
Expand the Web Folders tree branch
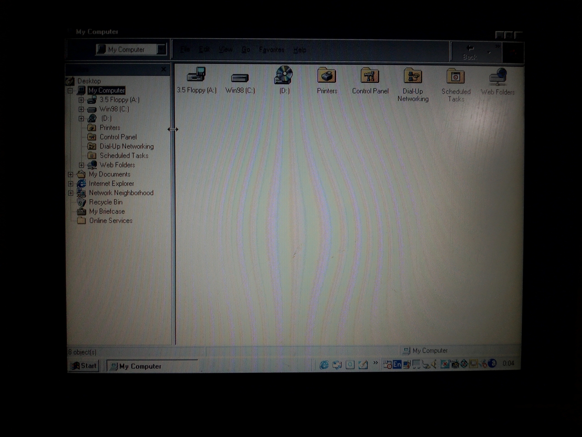[x=81, y=165]
